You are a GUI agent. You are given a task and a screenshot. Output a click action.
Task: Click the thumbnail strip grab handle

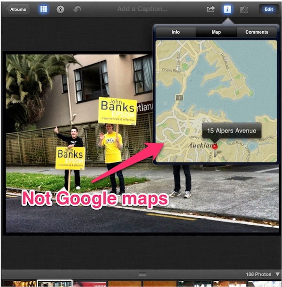tap(142, 274)
